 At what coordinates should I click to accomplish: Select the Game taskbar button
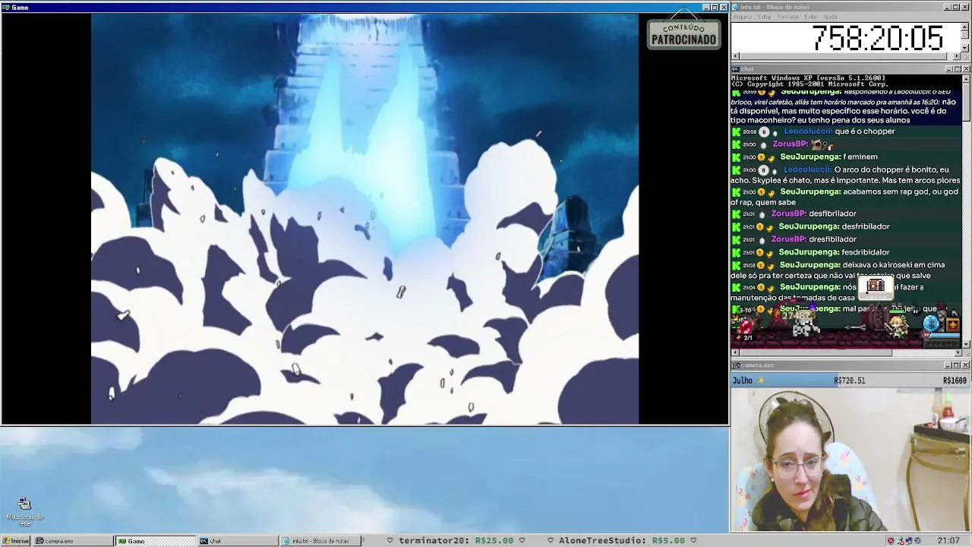156,541
